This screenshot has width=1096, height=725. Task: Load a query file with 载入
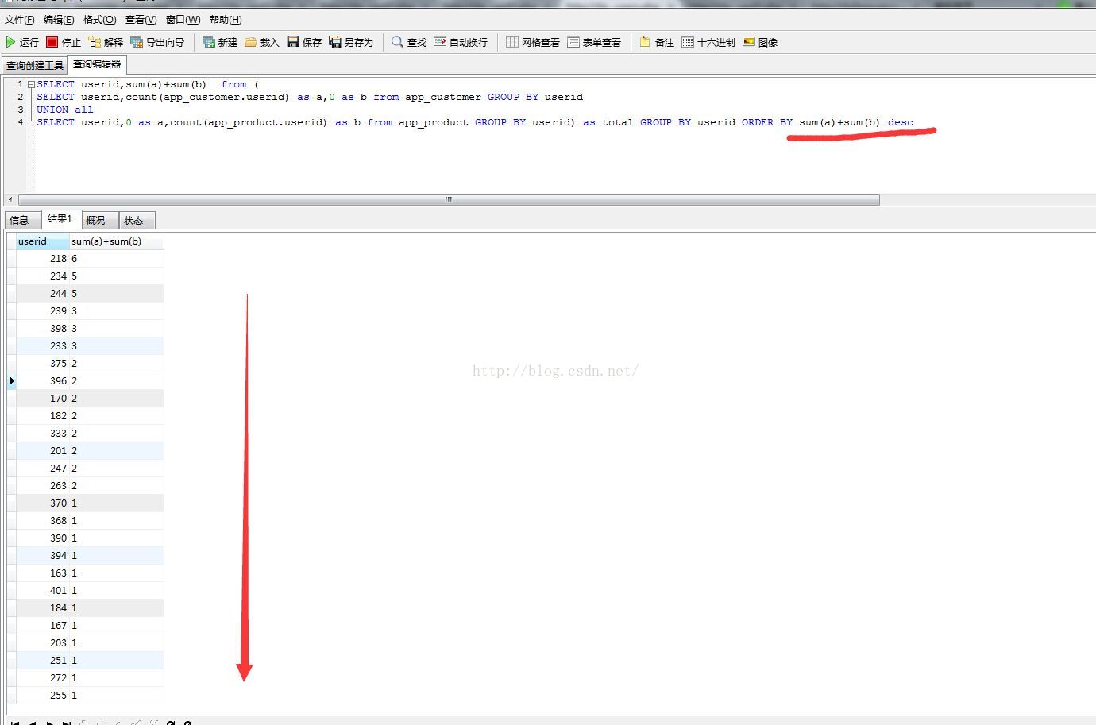click(x=262, y=42)
